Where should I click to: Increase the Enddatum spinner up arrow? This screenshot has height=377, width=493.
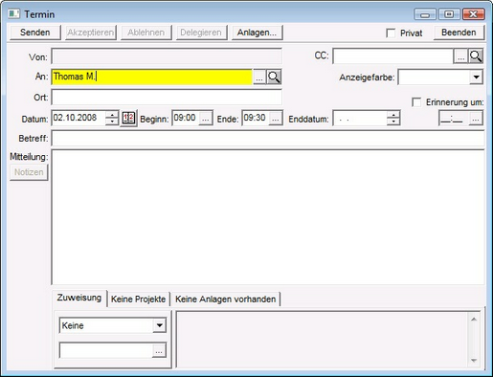tap(393, 115)
